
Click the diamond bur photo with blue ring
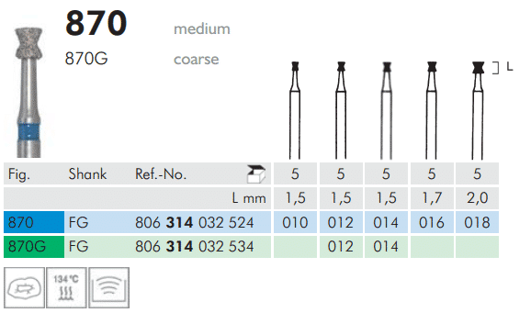click(x=28, y=93)
